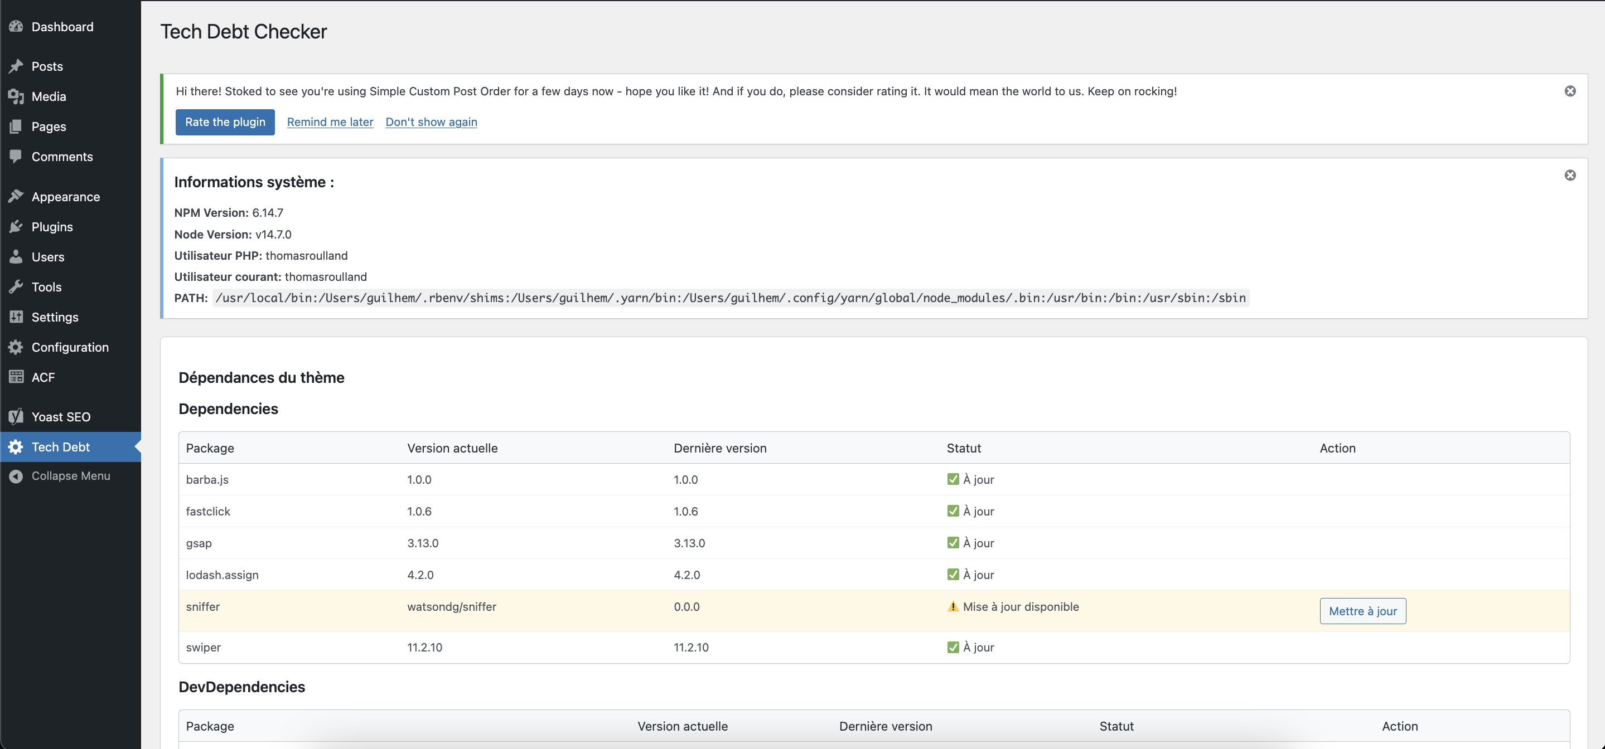Screen dimensions: 1605x749
Task: Click the fastclick package name
Action: point(208,511)
